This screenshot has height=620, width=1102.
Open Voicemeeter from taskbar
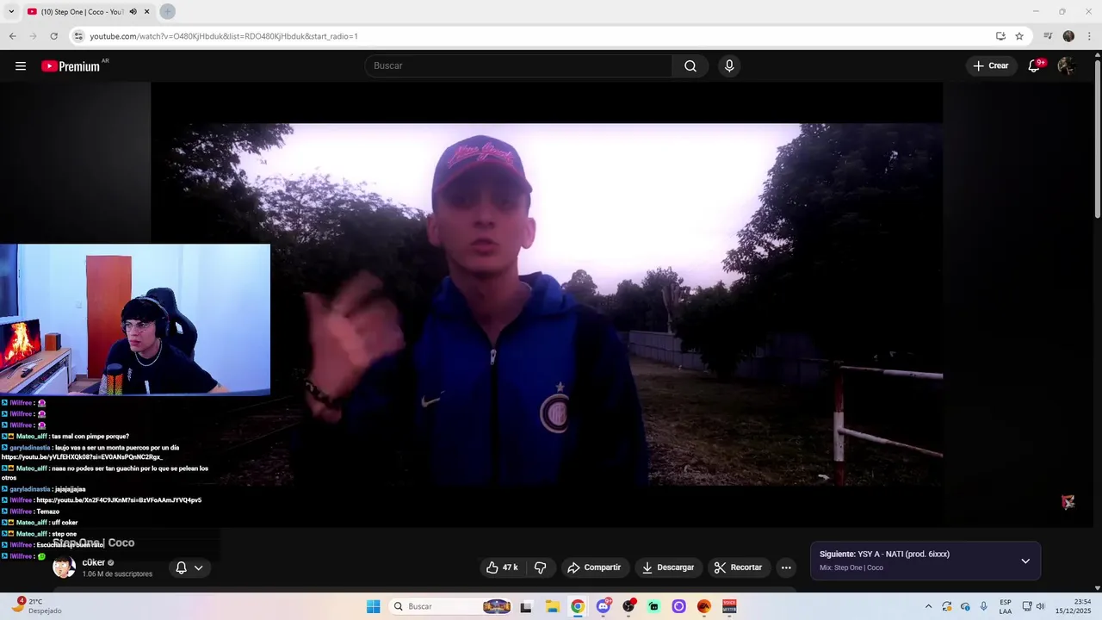pyautogui.click(x=729, y=606)
